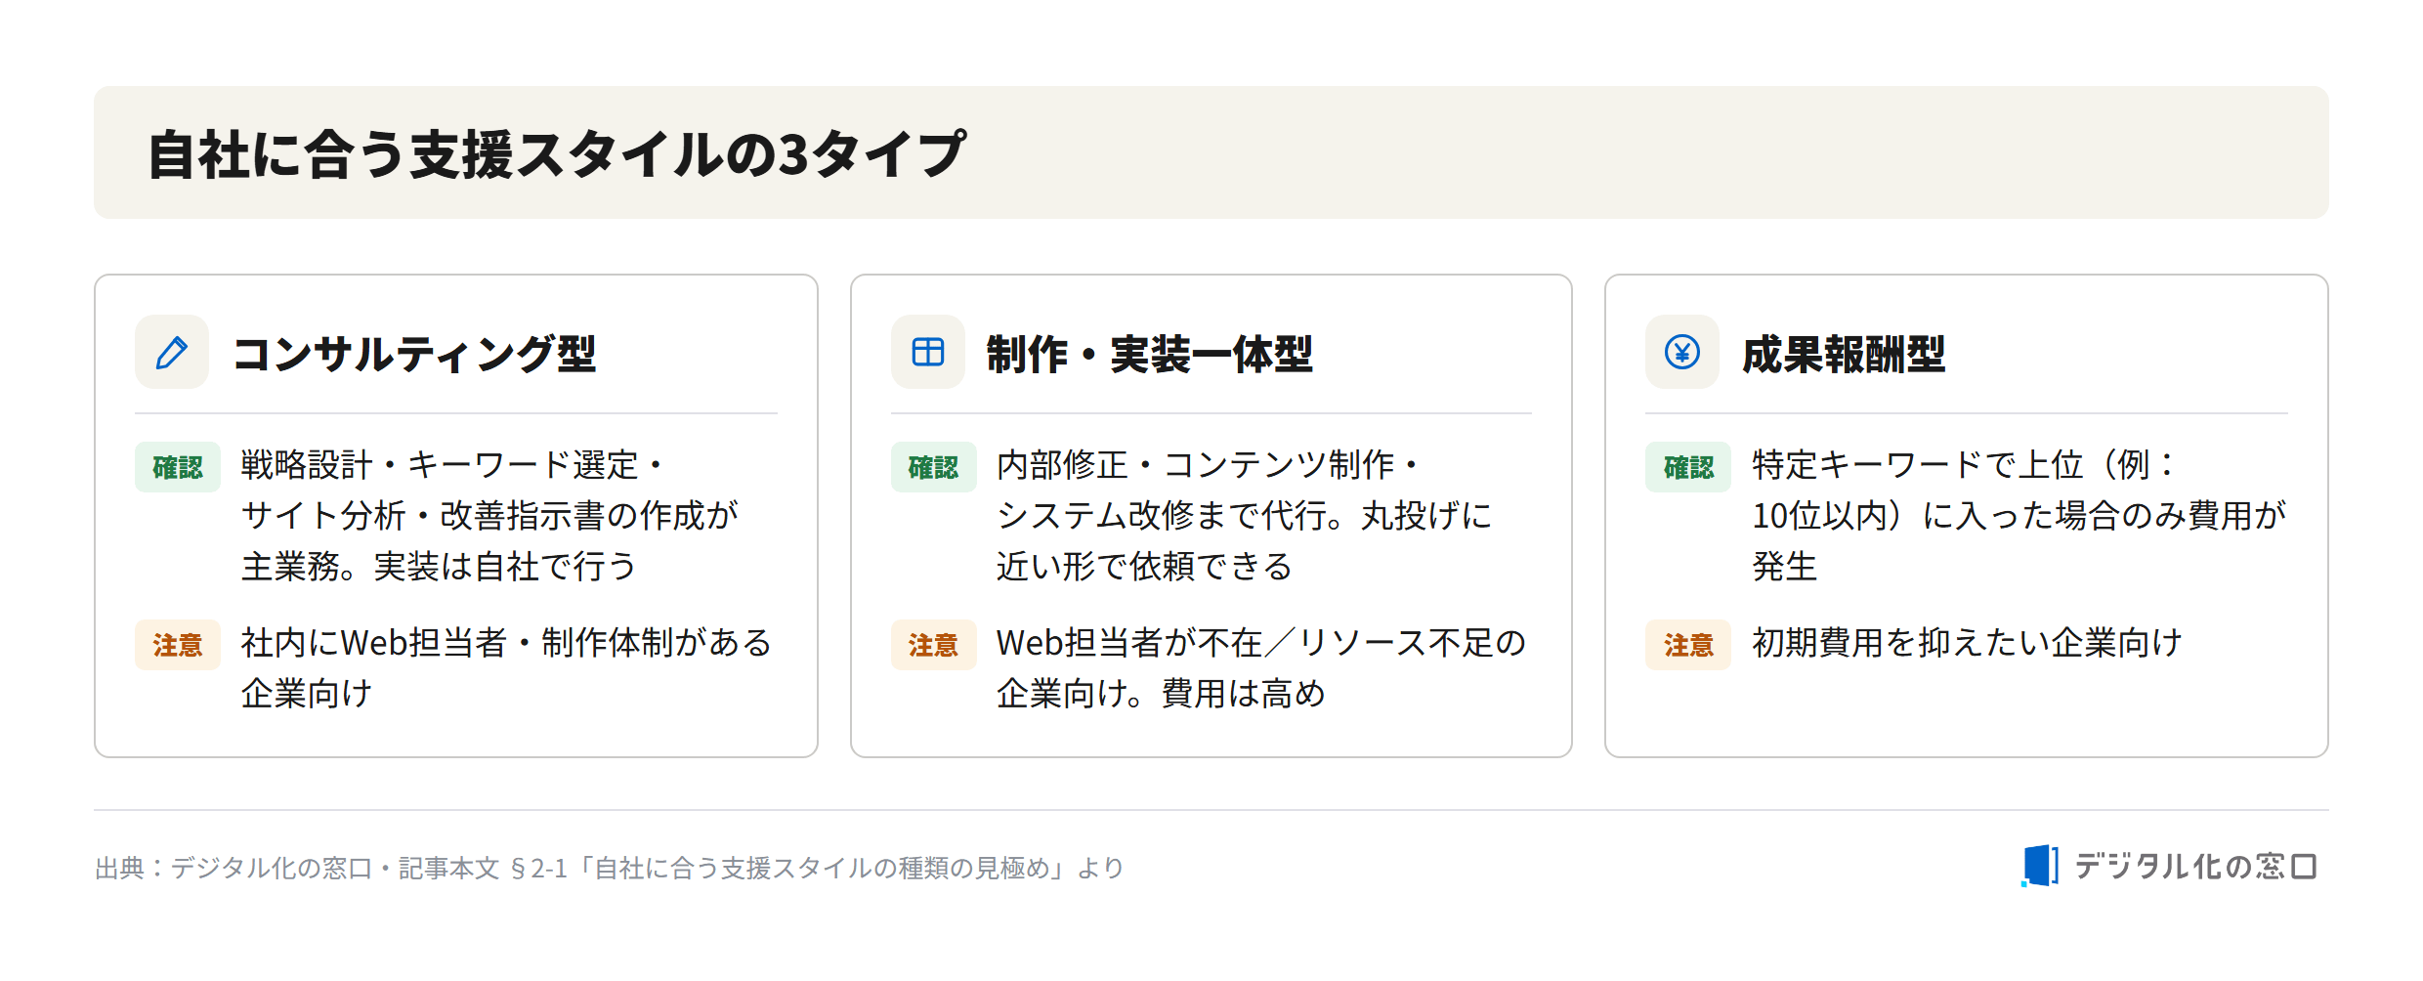Viewport: 2423px width, 981px height.
Task: Click the デジタル化の窓口 logo icon
Action: (x=2040, y=866)
